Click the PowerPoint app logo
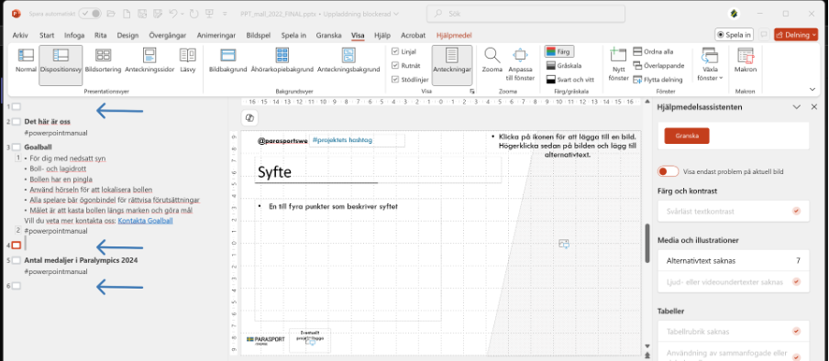 (x=17, y=14)
